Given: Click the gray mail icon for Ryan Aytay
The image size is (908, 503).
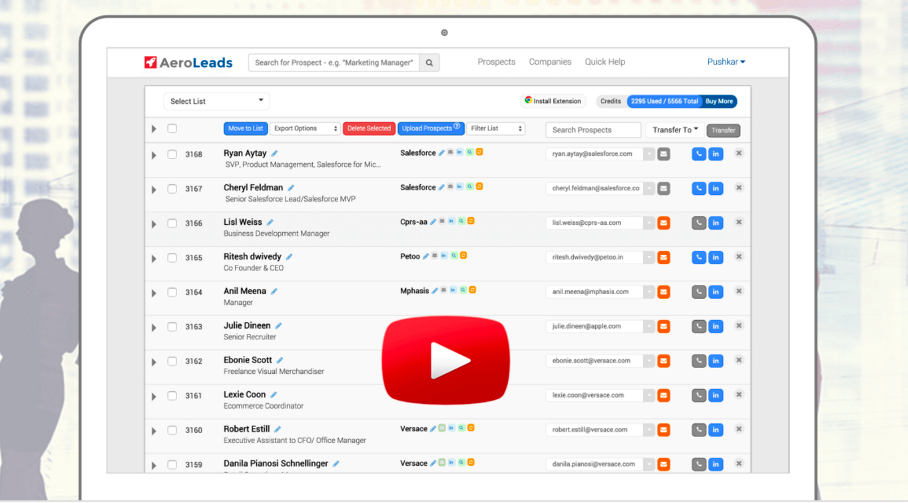Looking at the screenshot, I should click(664, 154).
